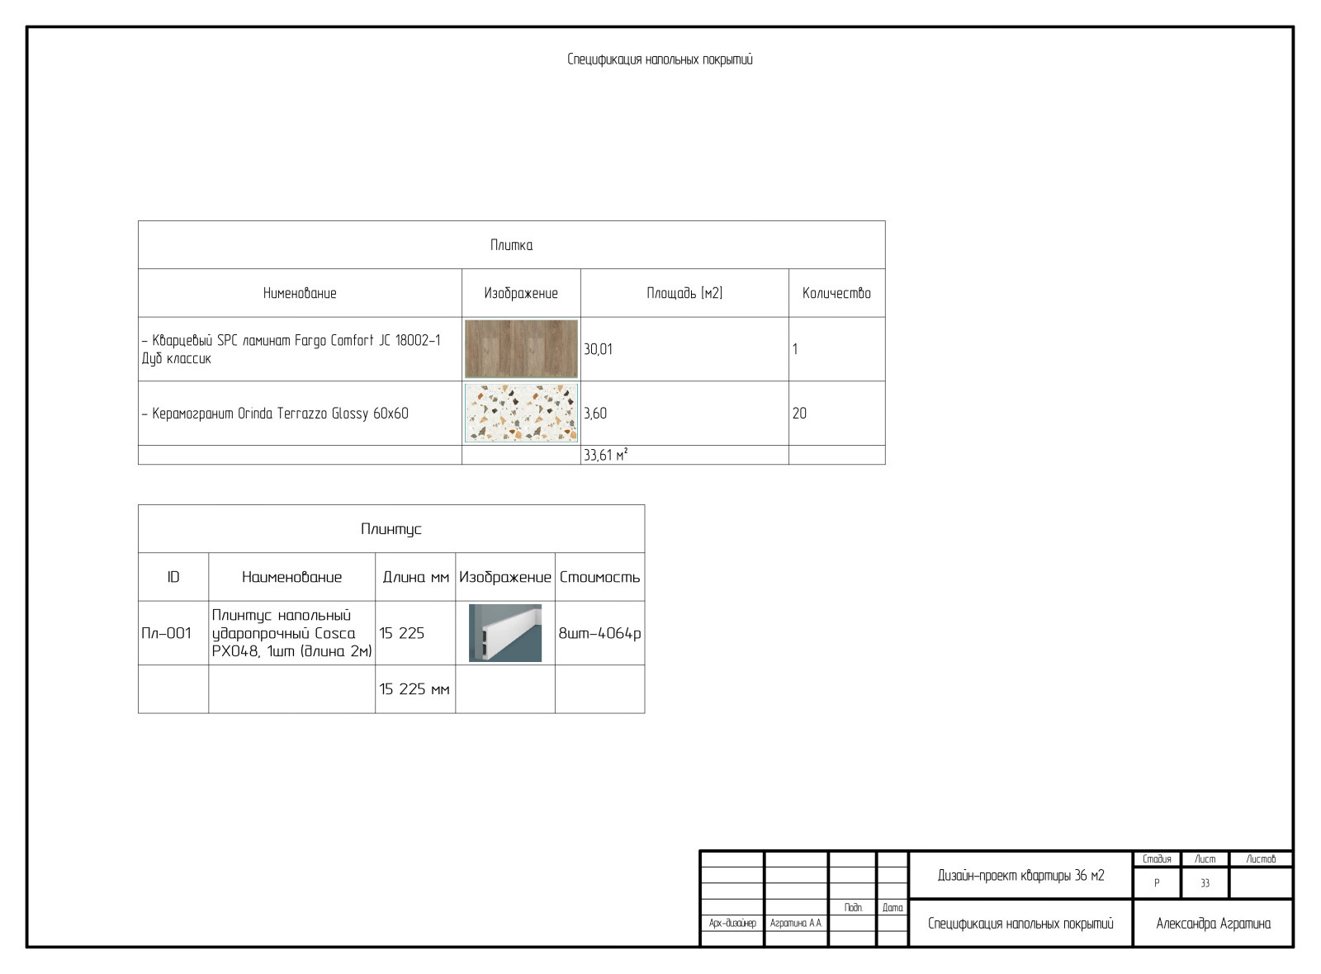Screen dimensions: 1321x974
Task: Select the total area "33,61 м²"
Action: click(x=606, y=455)
